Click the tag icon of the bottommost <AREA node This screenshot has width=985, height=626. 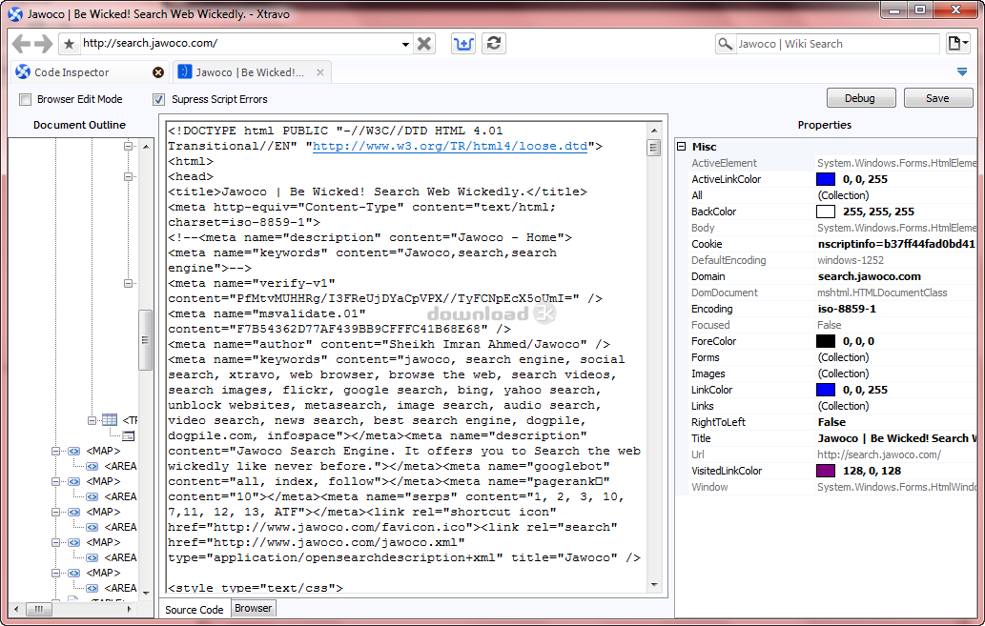pos(92,588)
